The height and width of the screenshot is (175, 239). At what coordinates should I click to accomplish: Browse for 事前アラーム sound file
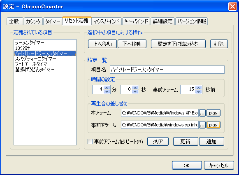click(202, 125)
